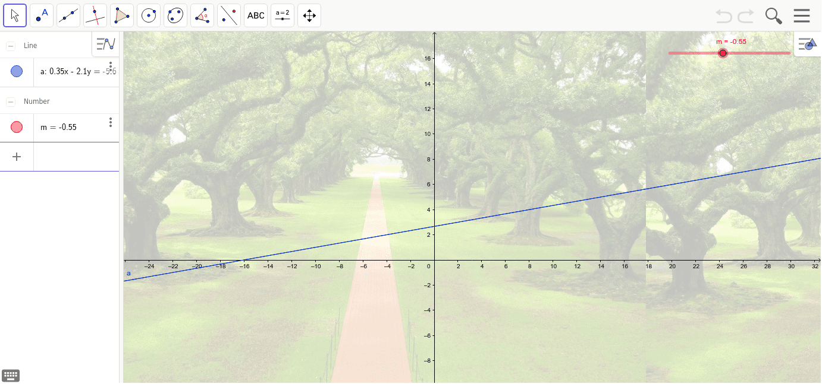Toggle visibility of slider m
822x384 pixels.
tap(17, 127)
